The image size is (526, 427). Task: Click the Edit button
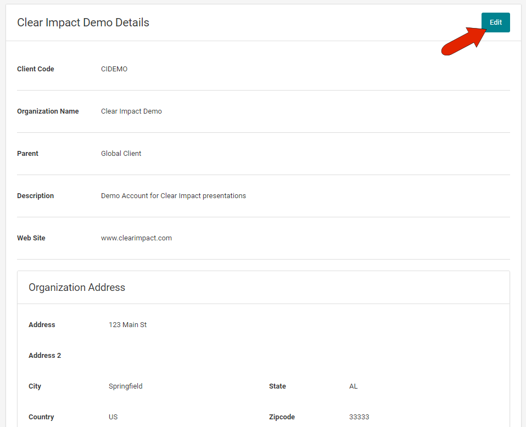pos(495,23)
